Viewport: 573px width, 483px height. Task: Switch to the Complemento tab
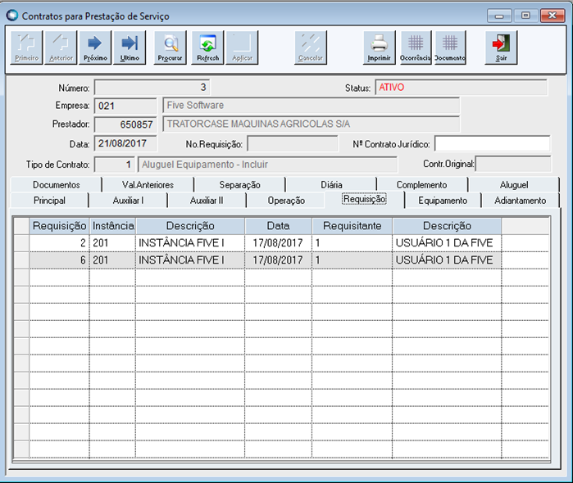[x=421, y=185]
